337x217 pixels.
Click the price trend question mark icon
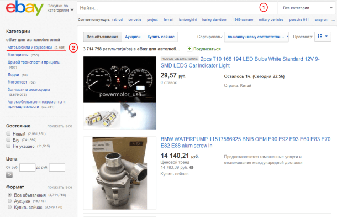point(192,168)
